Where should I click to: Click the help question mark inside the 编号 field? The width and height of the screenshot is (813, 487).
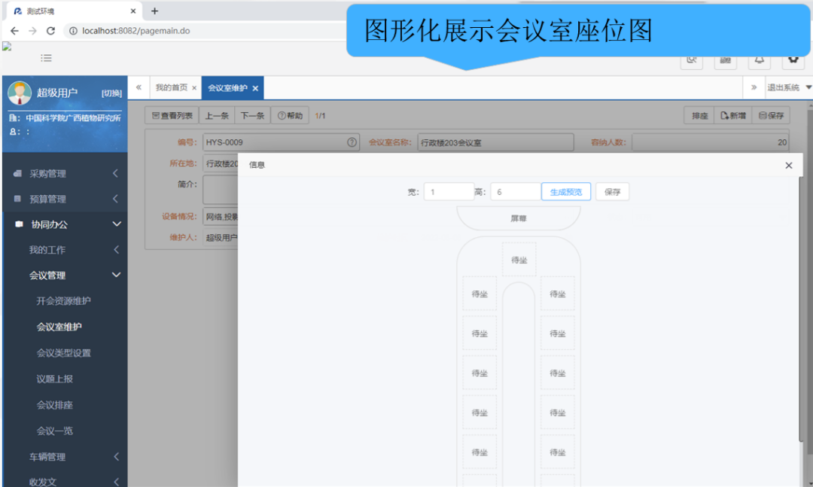tap(352, 142)
